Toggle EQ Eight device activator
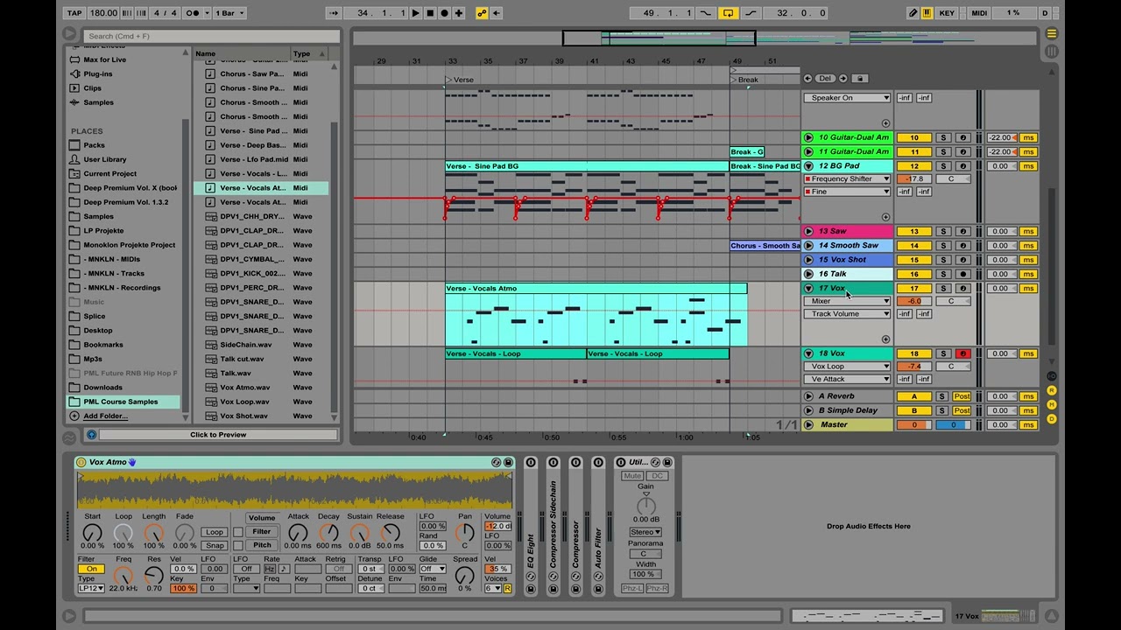Viewport: 1121px width, 630px height. [531, 462]
